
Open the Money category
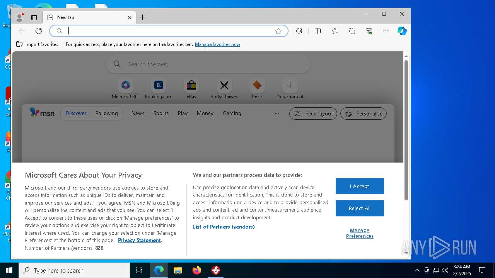[x=205, y=113]
